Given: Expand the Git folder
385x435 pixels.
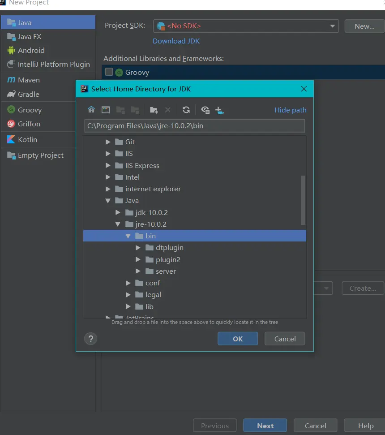Looking at the screenshot, I should pos(108,142).
